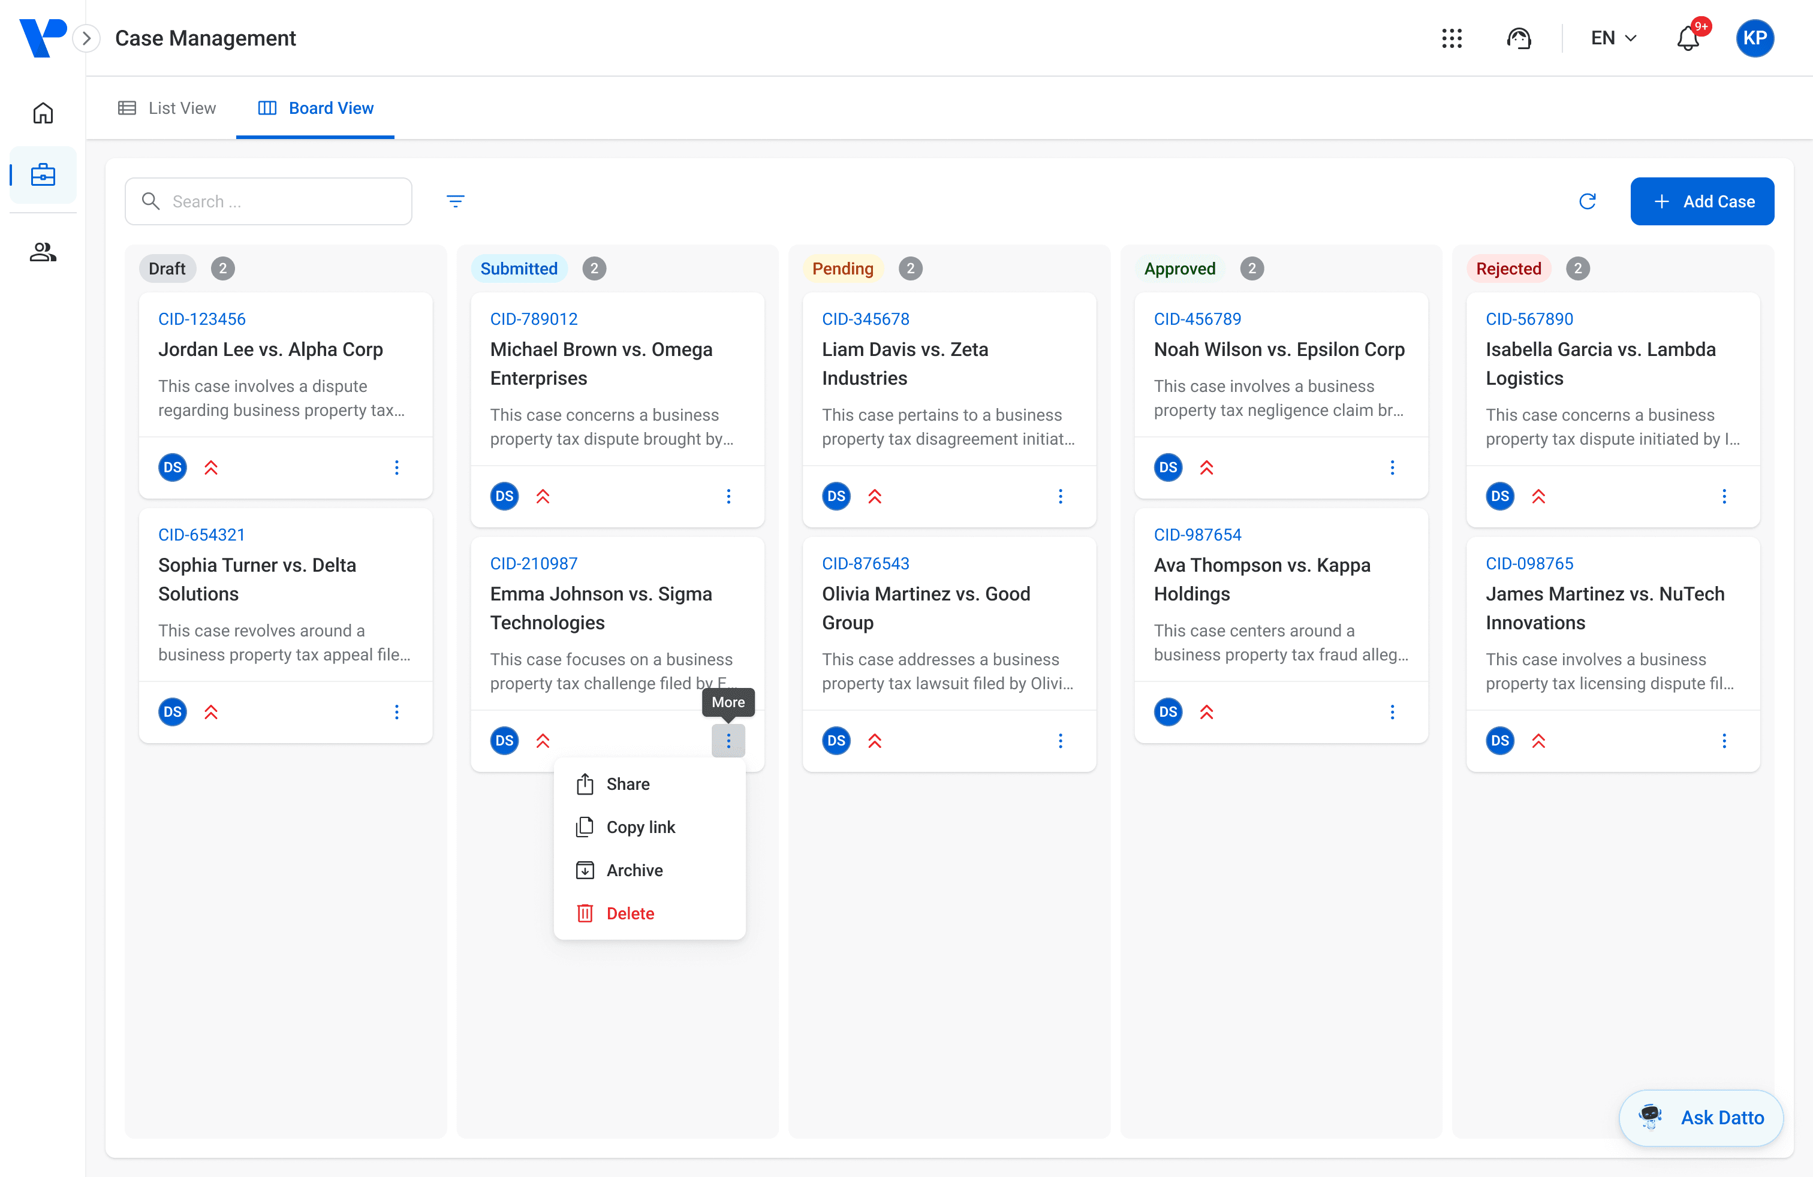Image resolution: width=1813 pixels, height=1177 pixels.
Task: Expand the sidebar with chevron arrow
Action: [87, 38]
